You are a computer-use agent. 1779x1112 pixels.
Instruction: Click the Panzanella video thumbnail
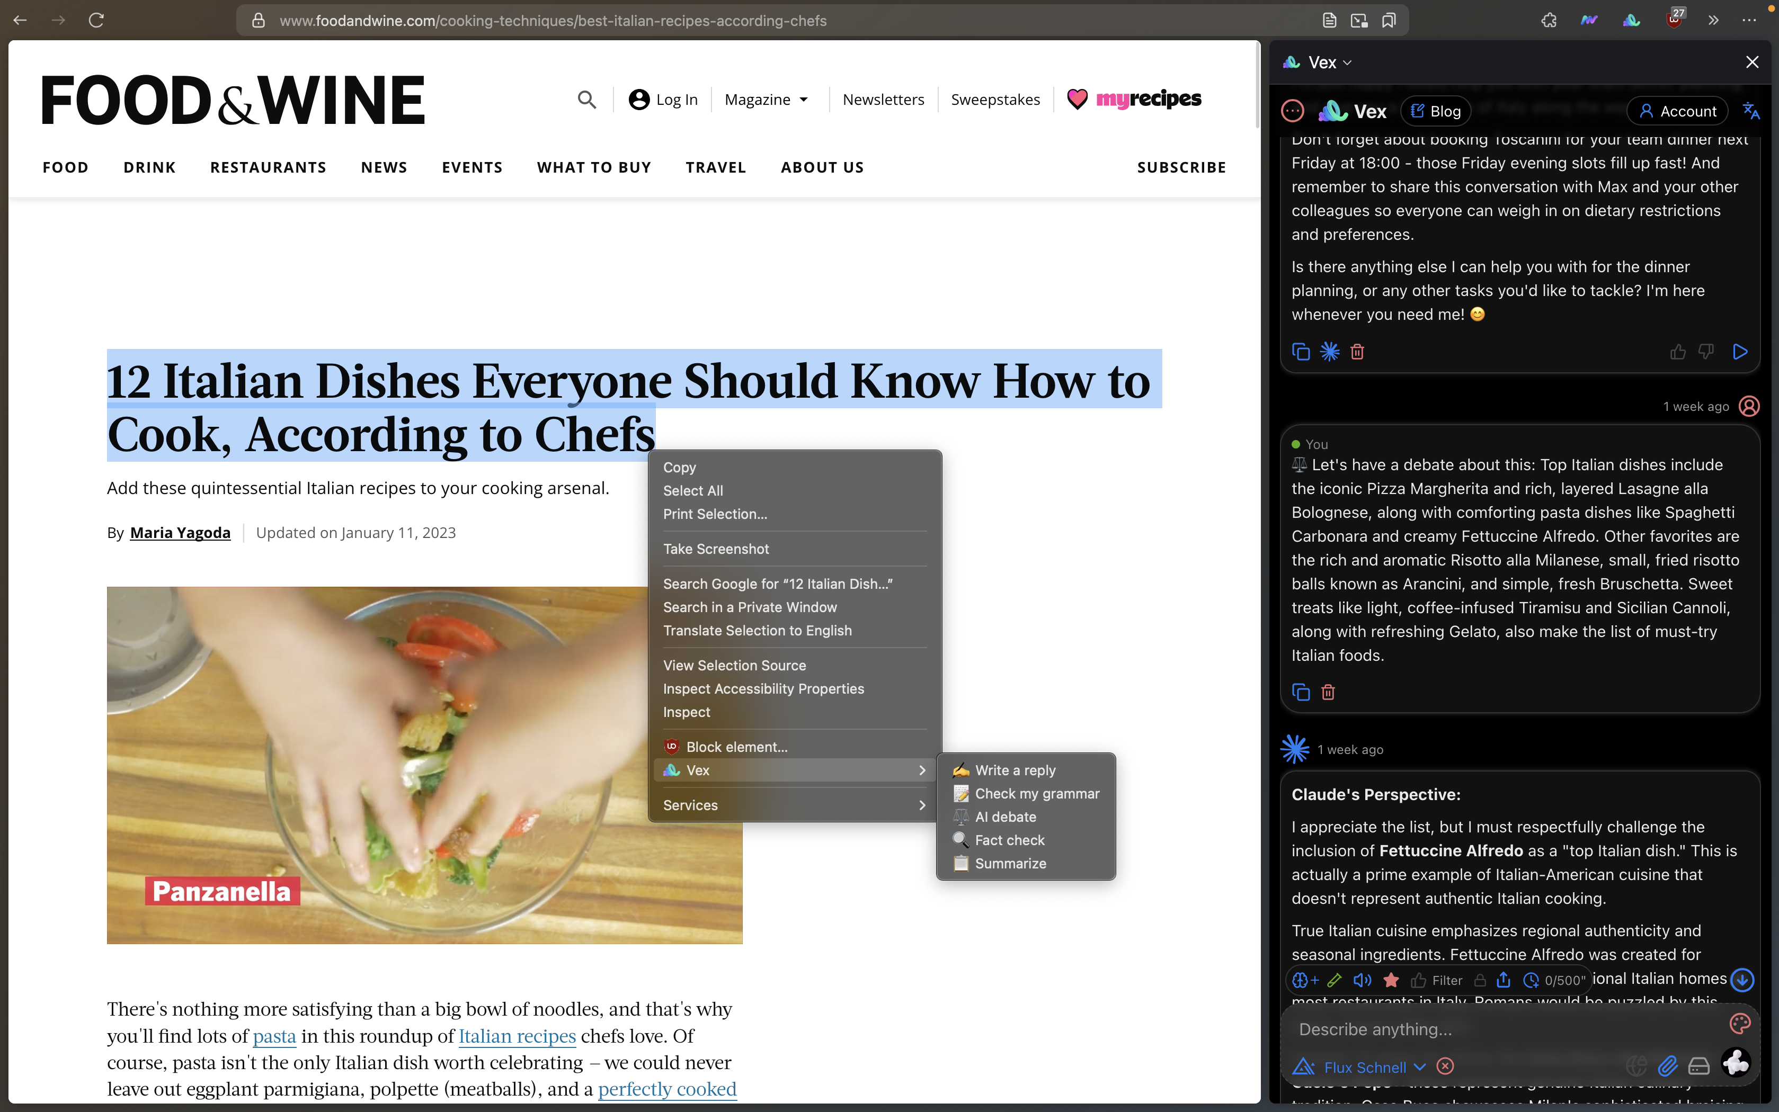coord(424,765)
